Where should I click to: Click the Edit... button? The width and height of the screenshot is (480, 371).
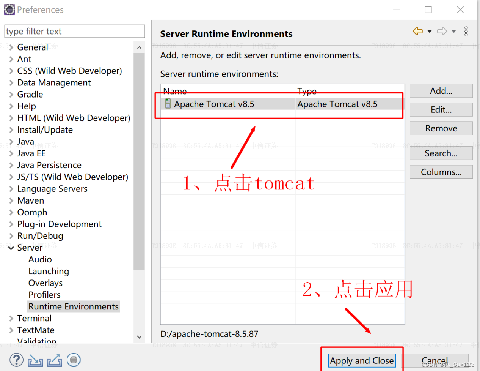[441, 109]
